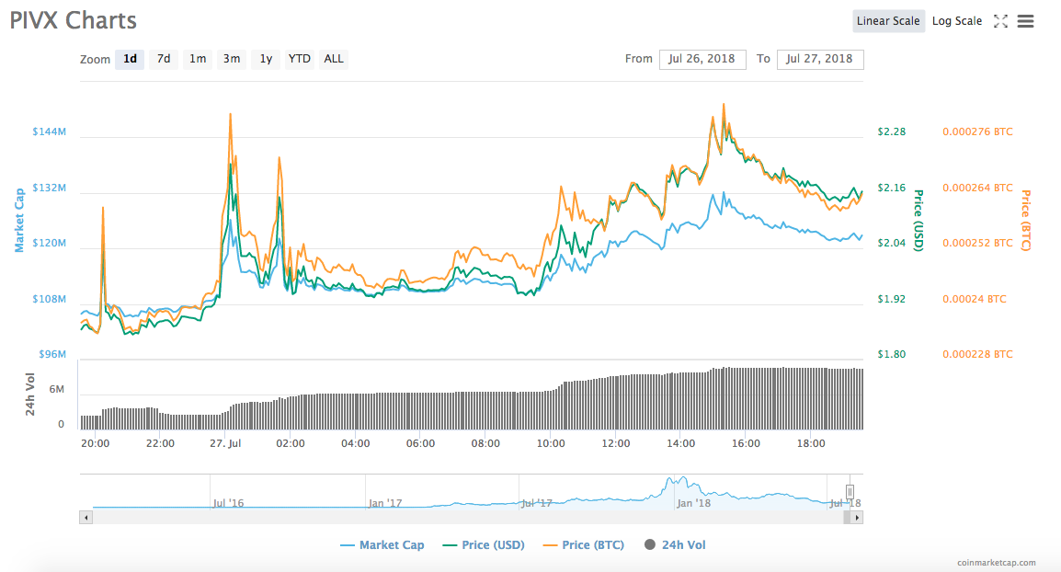Edit the From date field
Viewport: 1061px width, 572px height.
click(702, 59)
